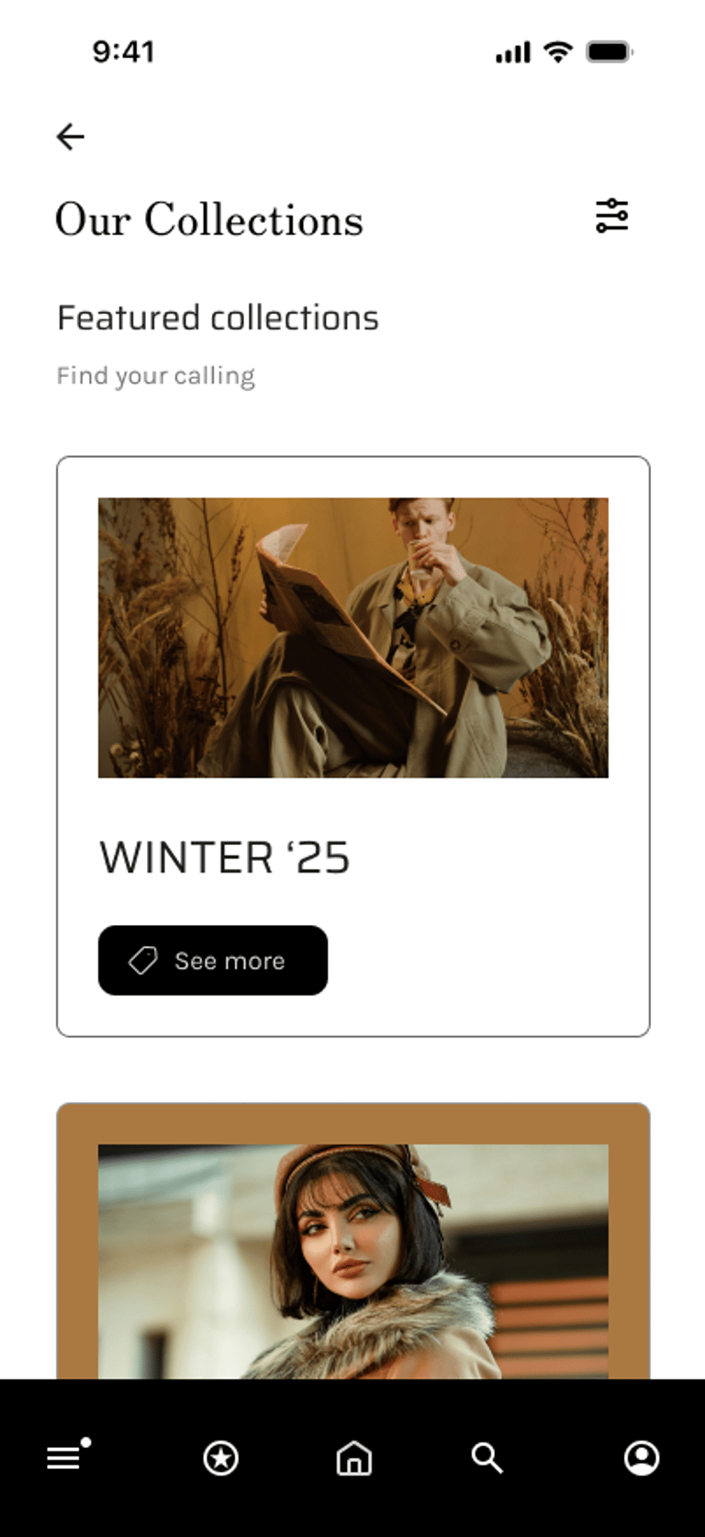Tap the 9:41 clock in status bar

click(123, 51)
